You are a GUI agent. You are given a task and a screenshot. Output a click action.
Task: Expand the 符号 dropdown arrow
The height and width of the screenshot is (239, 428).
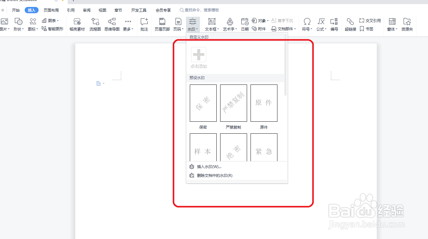click(312, 29)
